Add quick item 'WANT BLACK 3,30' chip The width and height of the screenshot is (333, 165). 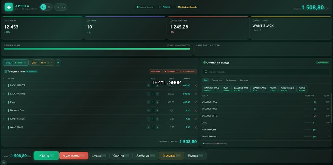coord(259,89)
